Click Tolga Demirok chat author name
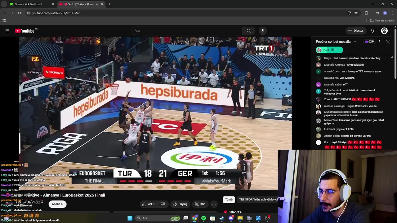This screenshot has height=223, width=397. tap(333, 90)
